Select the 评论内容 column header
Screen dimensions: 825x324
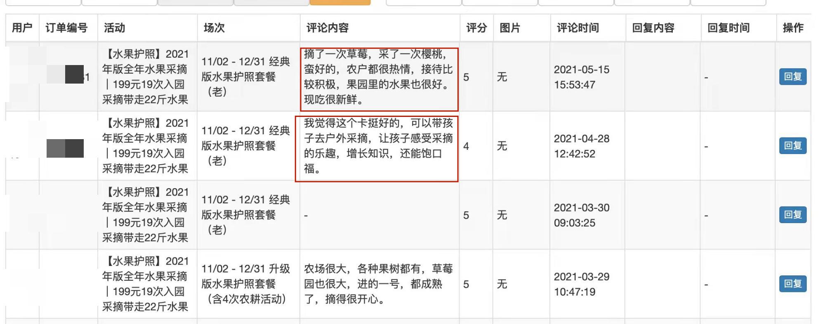click(x=328, y=28)
